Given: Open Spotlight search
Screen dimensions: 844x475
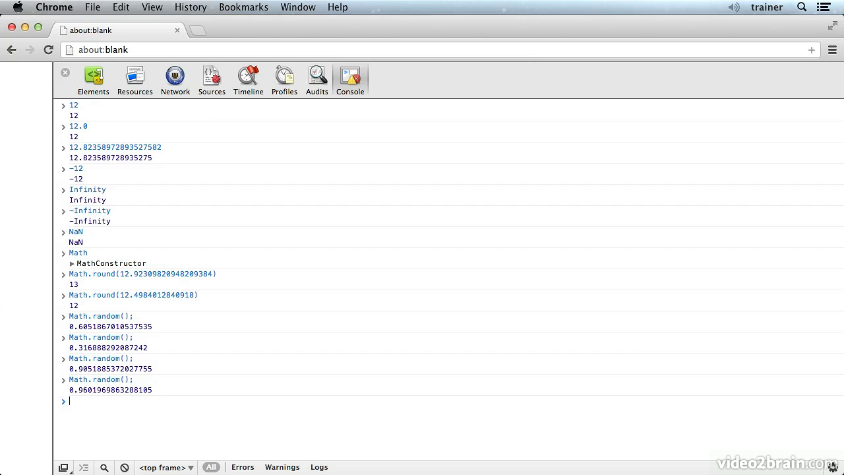Looking at the screenshot, I should (x=802, y=7).
